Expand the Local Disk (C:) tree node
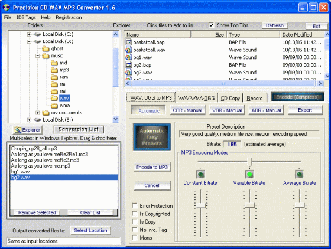This screenshot has width=331, height=249. pyautogui.click(x=30, y=34)
